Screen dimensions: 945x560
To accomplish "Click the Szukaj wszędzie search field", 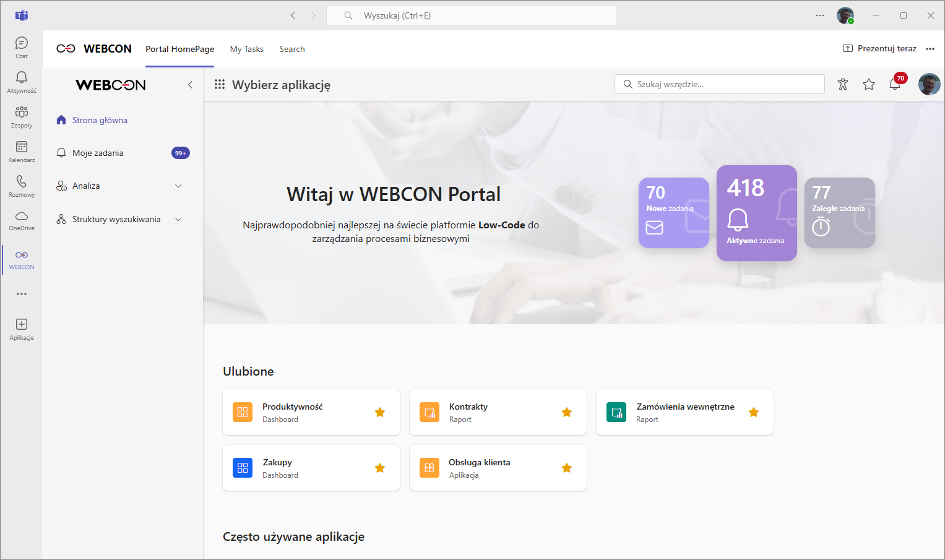I will 720,84.
